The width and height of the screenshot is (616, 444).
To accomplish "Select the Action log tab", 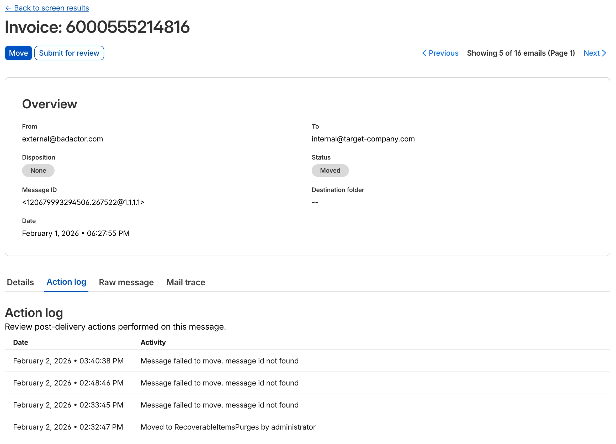I will (66, 282).
